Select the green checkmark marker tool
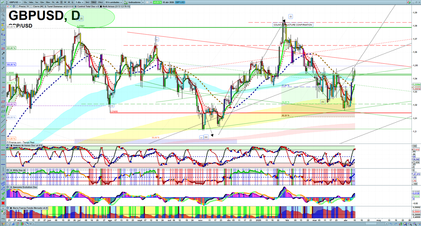Viewport: 421px width, 226px height. 3,193
